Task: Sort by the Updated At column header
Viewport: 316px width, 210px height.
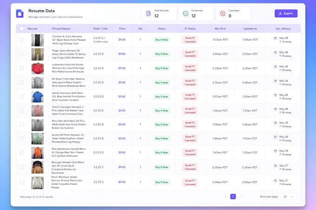Action: [250, 29]
